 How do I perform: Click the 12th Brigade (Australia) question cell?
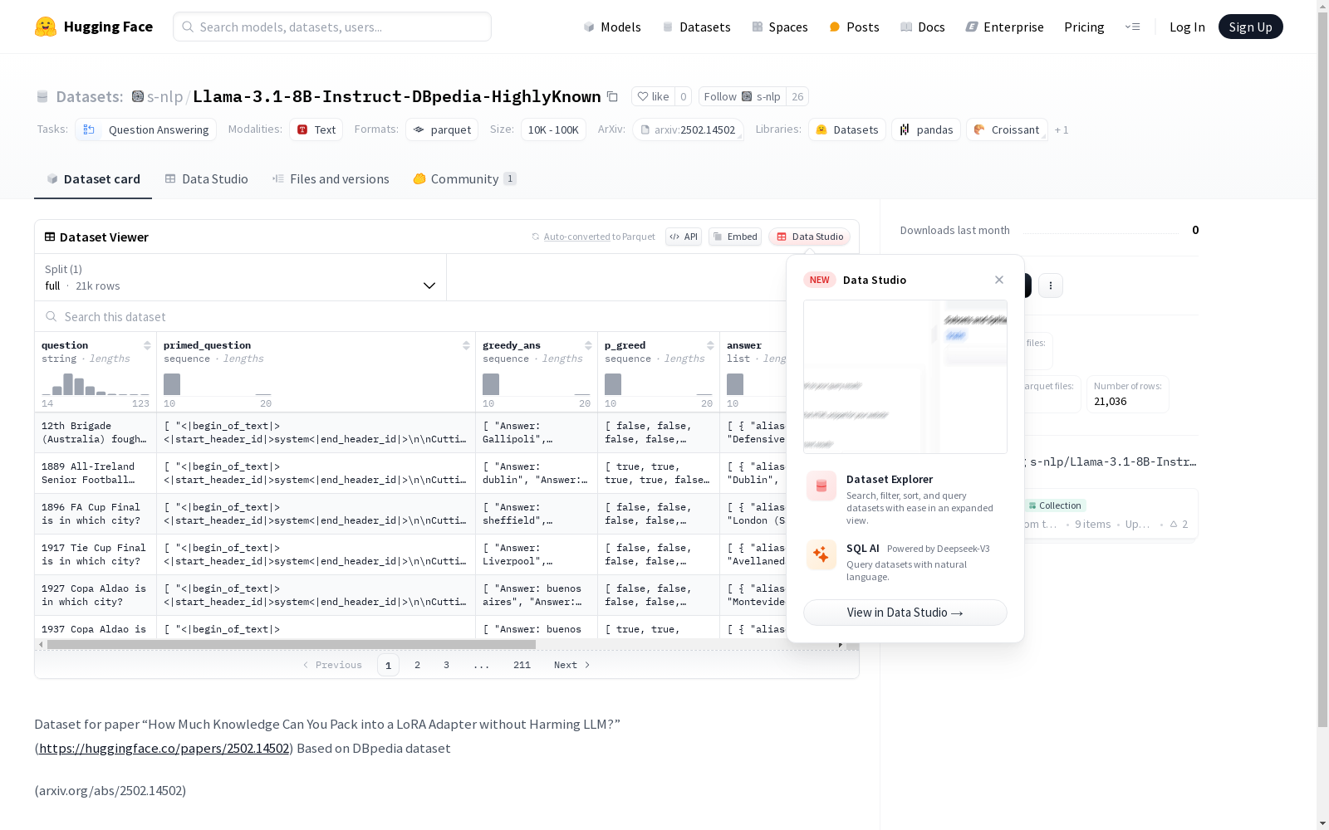pos(96,432)
